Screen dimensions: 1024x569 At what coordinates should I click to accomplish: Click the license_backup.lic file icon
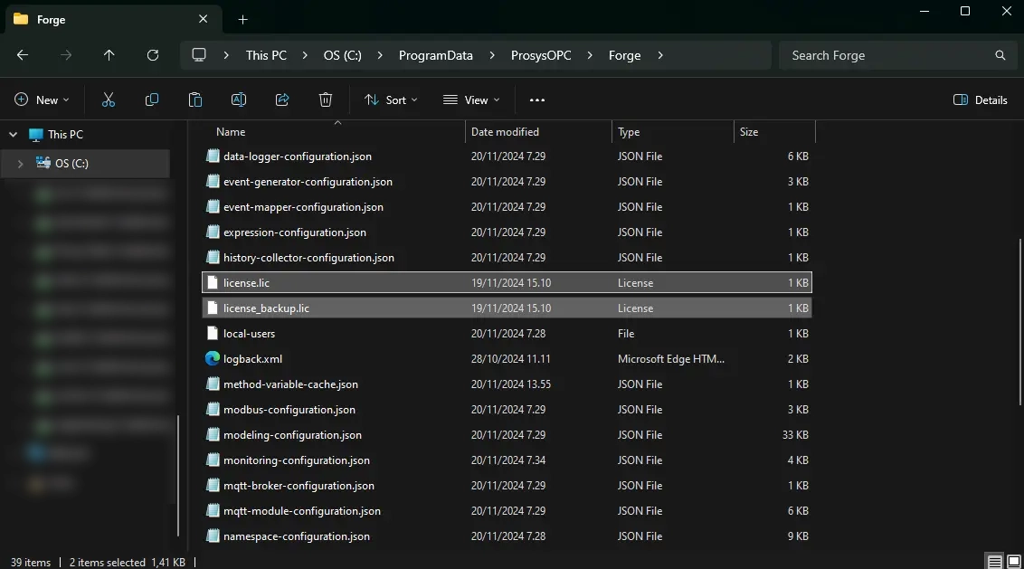click(x=213, y=308)
